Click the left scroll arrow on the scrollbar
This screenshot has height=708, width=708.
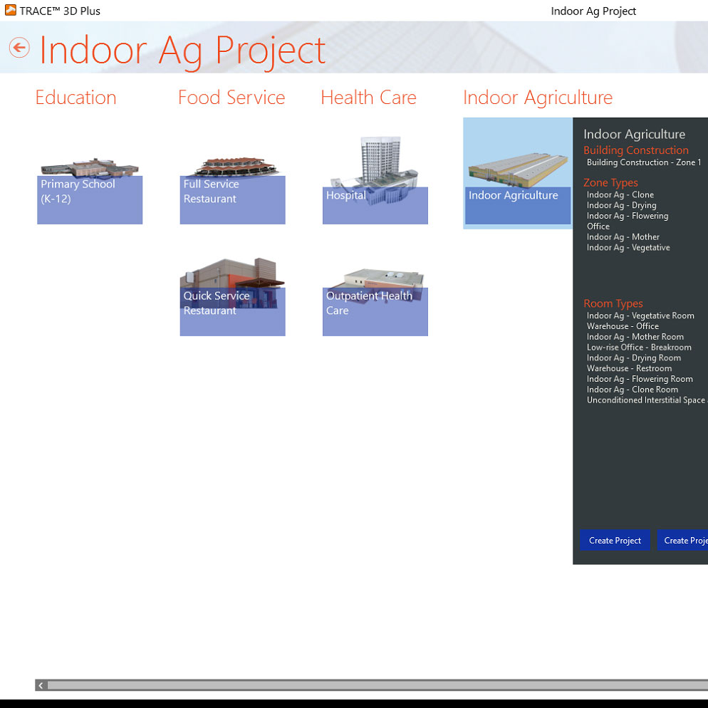41,685
